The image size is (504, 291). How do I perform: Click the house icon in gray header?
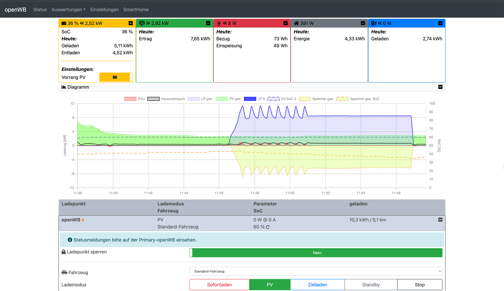[x=296, y=23]
